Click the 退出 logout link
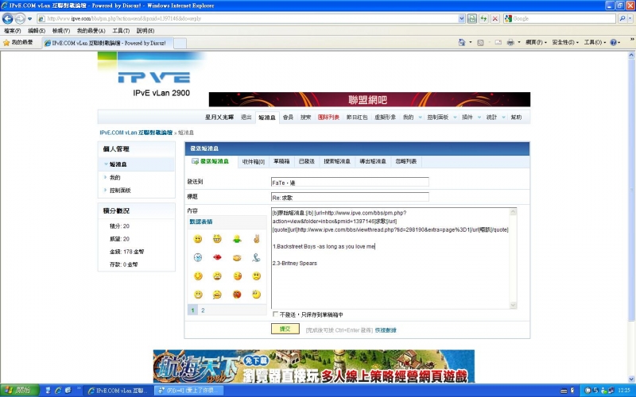 point(246,117)
